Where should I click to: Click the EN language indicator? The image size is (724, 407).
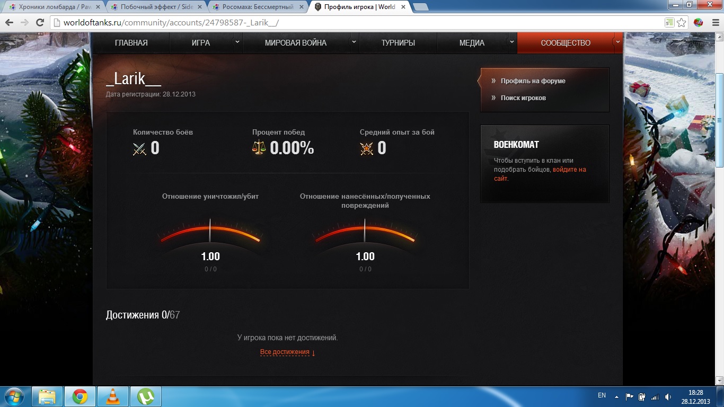coord(602,395)
